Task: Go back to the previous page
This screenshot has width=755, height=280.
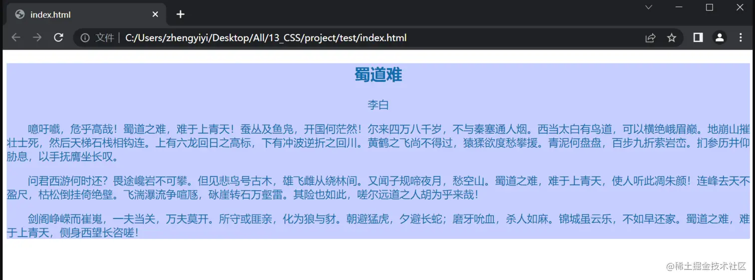Action: (16, 38)
